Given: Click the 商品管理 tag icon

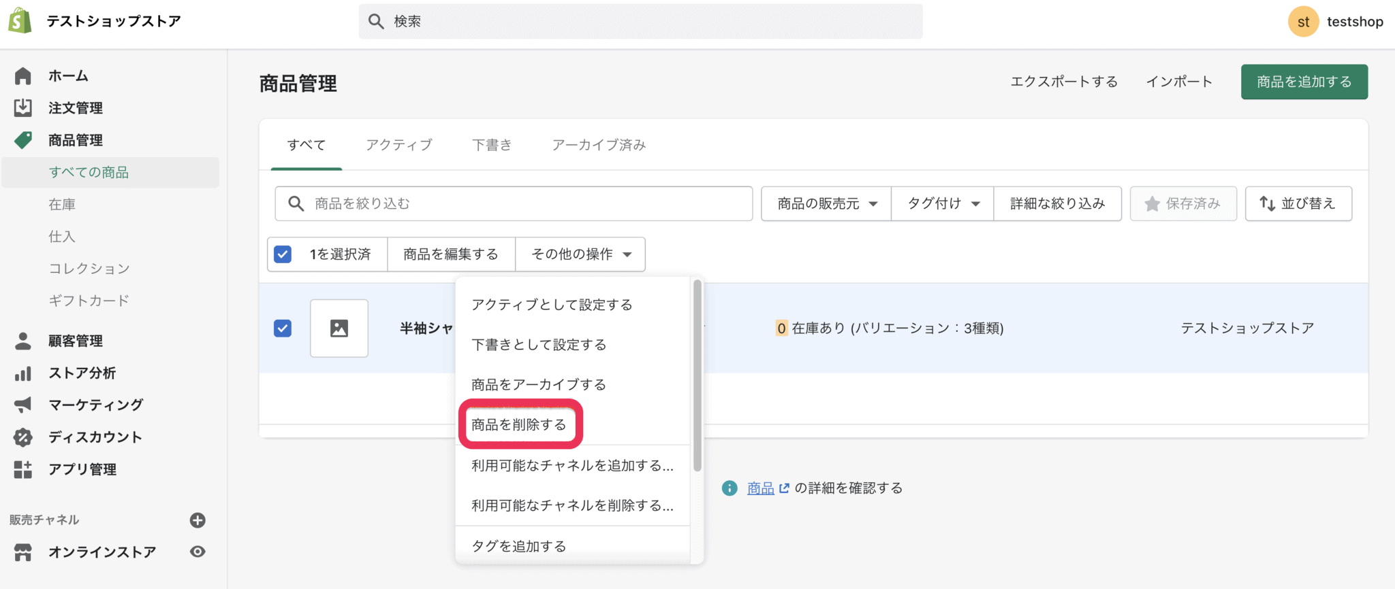Looking at the screenshot, I should (x=23, y=140).
